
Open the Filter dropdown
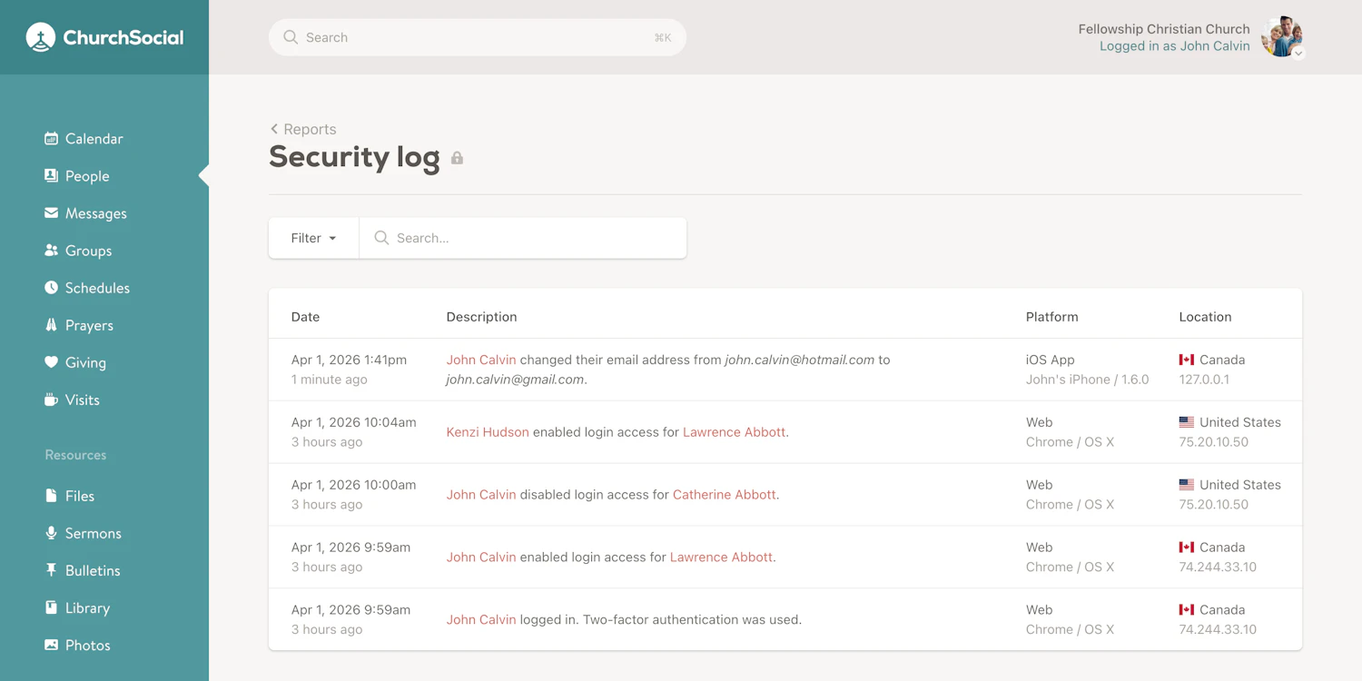312,237
